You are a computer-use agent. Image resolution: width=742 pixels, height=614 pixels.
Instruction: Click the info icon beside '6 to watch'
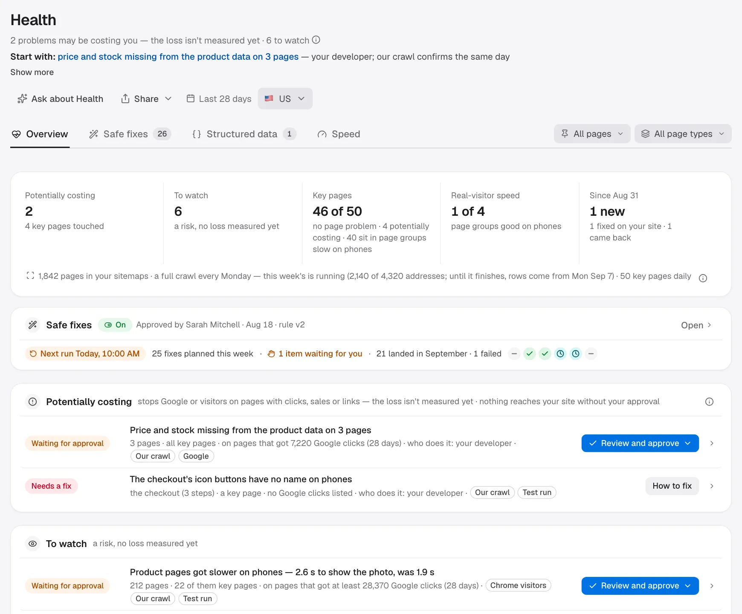click(316, 40)
